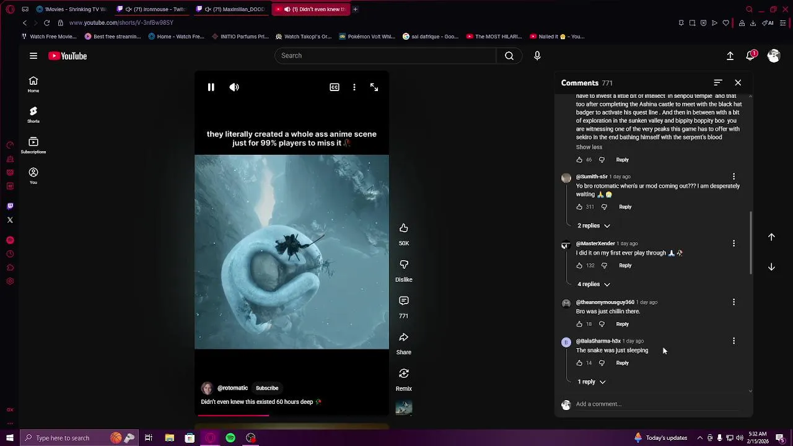793x446 pixels.
Task: Expand 1 reply under @BalaSharma-h3x
Action: pos(591,382)
